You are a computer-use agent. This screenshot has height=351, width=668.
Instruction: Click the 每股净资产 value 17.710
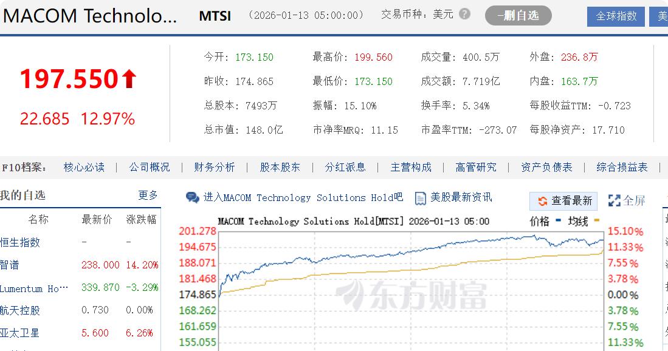tap(608, 130)
